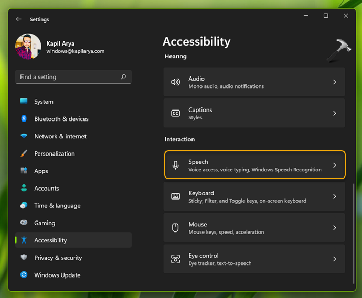Click the Keyboard icon in Interaction list
The width and height of the screenshot is (362, 298).
[x=176, y=196]
